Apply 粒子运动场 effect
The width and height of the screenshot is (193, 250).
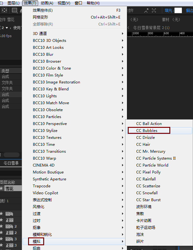(159, 228)
